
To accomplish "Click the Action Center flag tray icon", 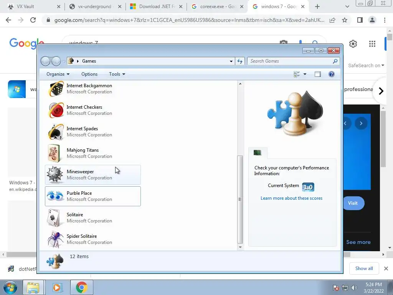I will click(x=336, y=288).
